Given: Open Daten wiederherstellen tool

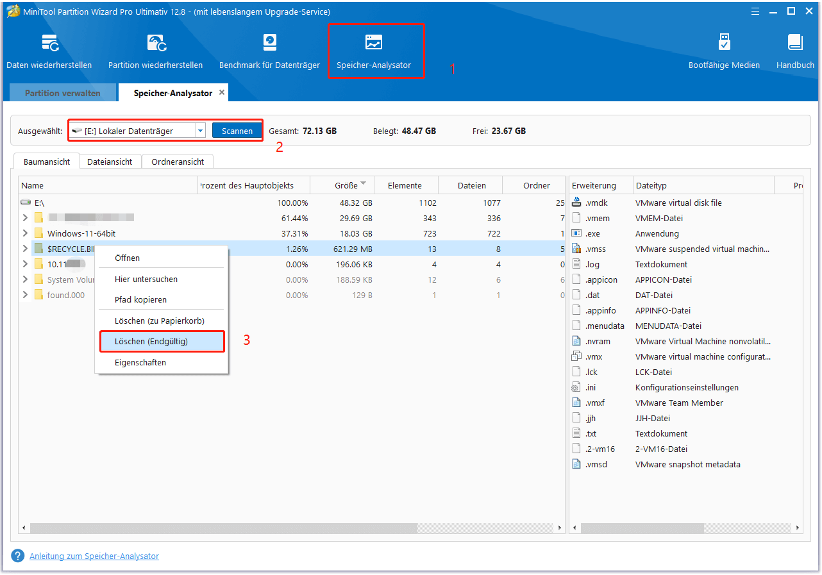Looking at the screenshot, I should click(x=49, y=51).
